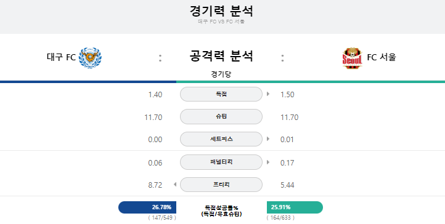Click the 경기당 label under the heading
Viewport: 445px width, 224px height.
(221, 74)
